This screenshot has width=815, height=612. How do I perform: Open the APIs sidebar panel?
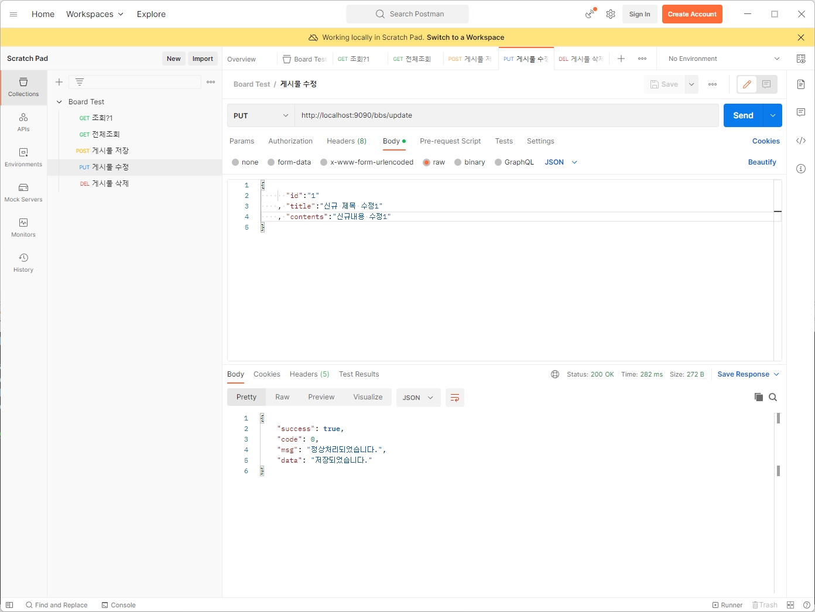[23, 122]
